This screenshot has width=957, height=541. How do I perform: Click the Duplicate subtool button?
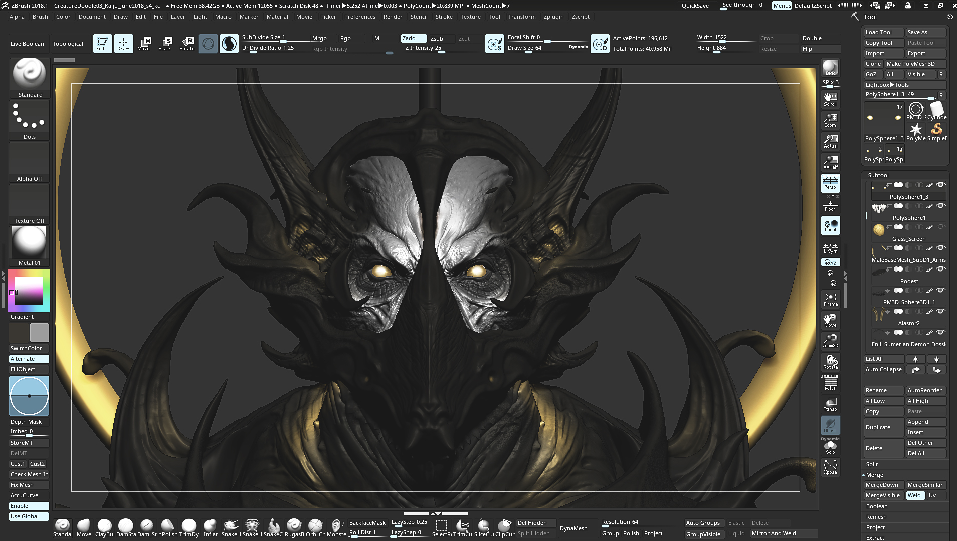884,427
